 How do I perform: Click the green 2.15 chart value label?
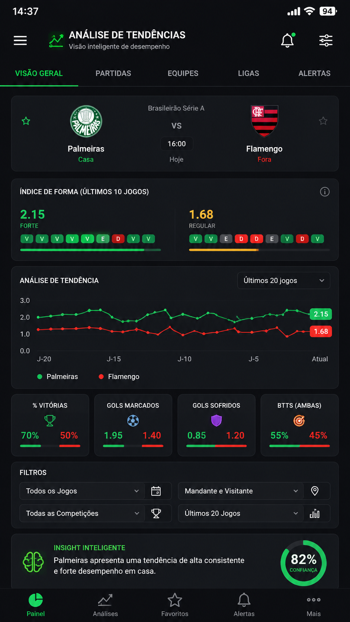(321, 314)
